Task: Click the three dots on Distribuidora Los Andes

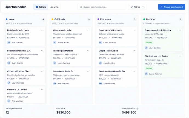Action: (180, 56)
